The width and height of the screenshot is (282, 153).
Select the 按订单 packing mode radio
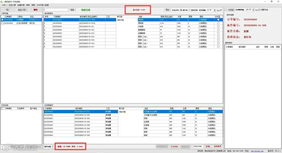coord(181,10)
